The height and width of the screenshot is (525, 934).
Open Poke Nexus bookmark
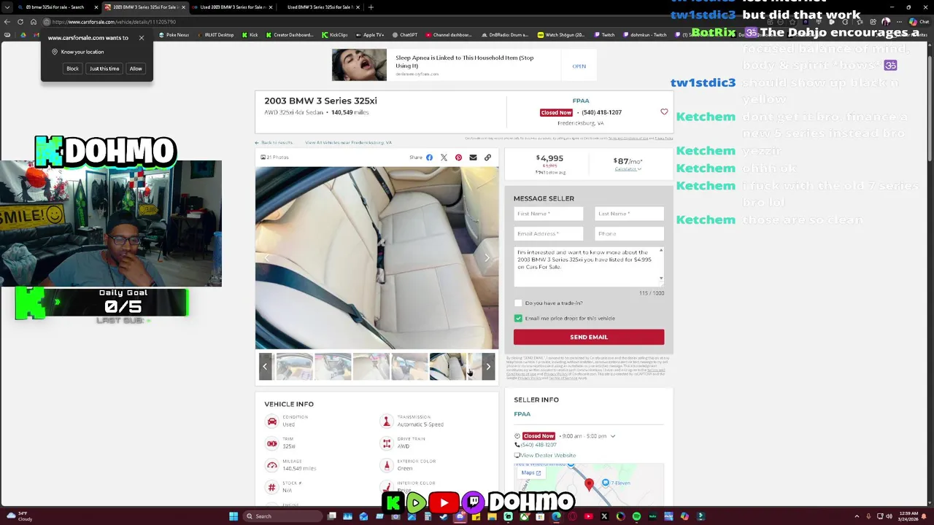tap(174, 34)
